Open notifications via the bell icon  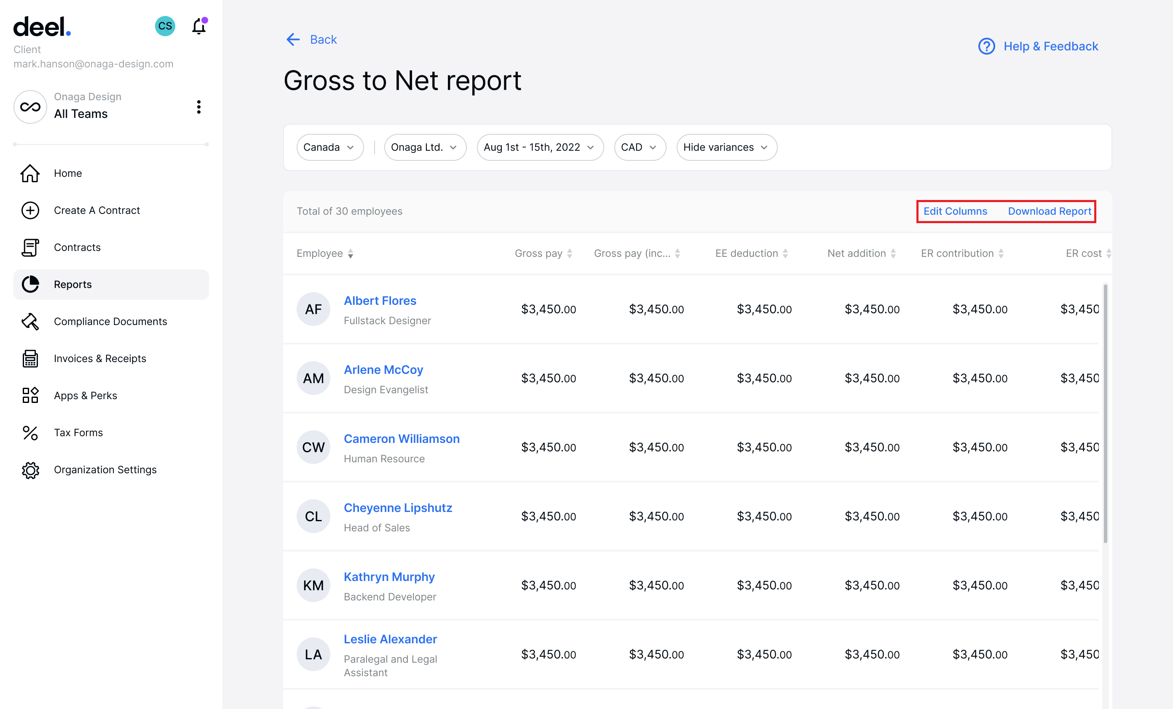(198, 26)
